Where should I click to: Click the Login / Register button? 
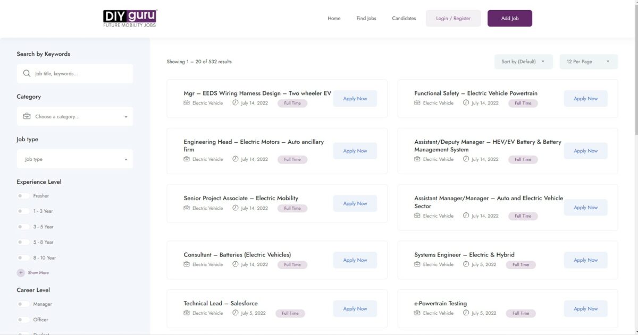pos(454,19)
